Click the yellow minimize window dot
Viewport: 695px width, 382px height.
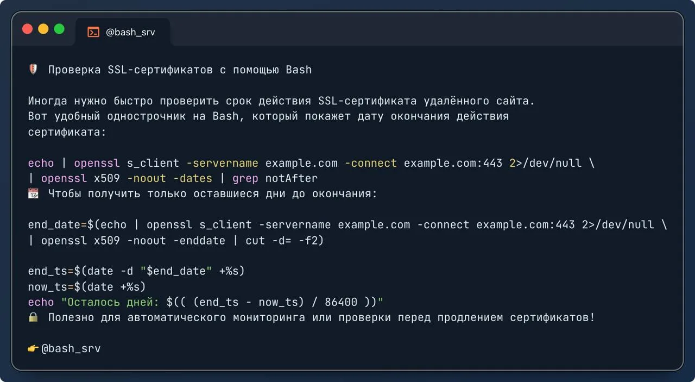click(x=43, y=29)
